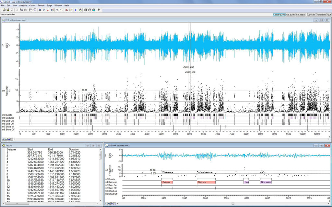Click the Help question mark icon
The height and width of the screenshot is (207, 332).
(98, 10)
